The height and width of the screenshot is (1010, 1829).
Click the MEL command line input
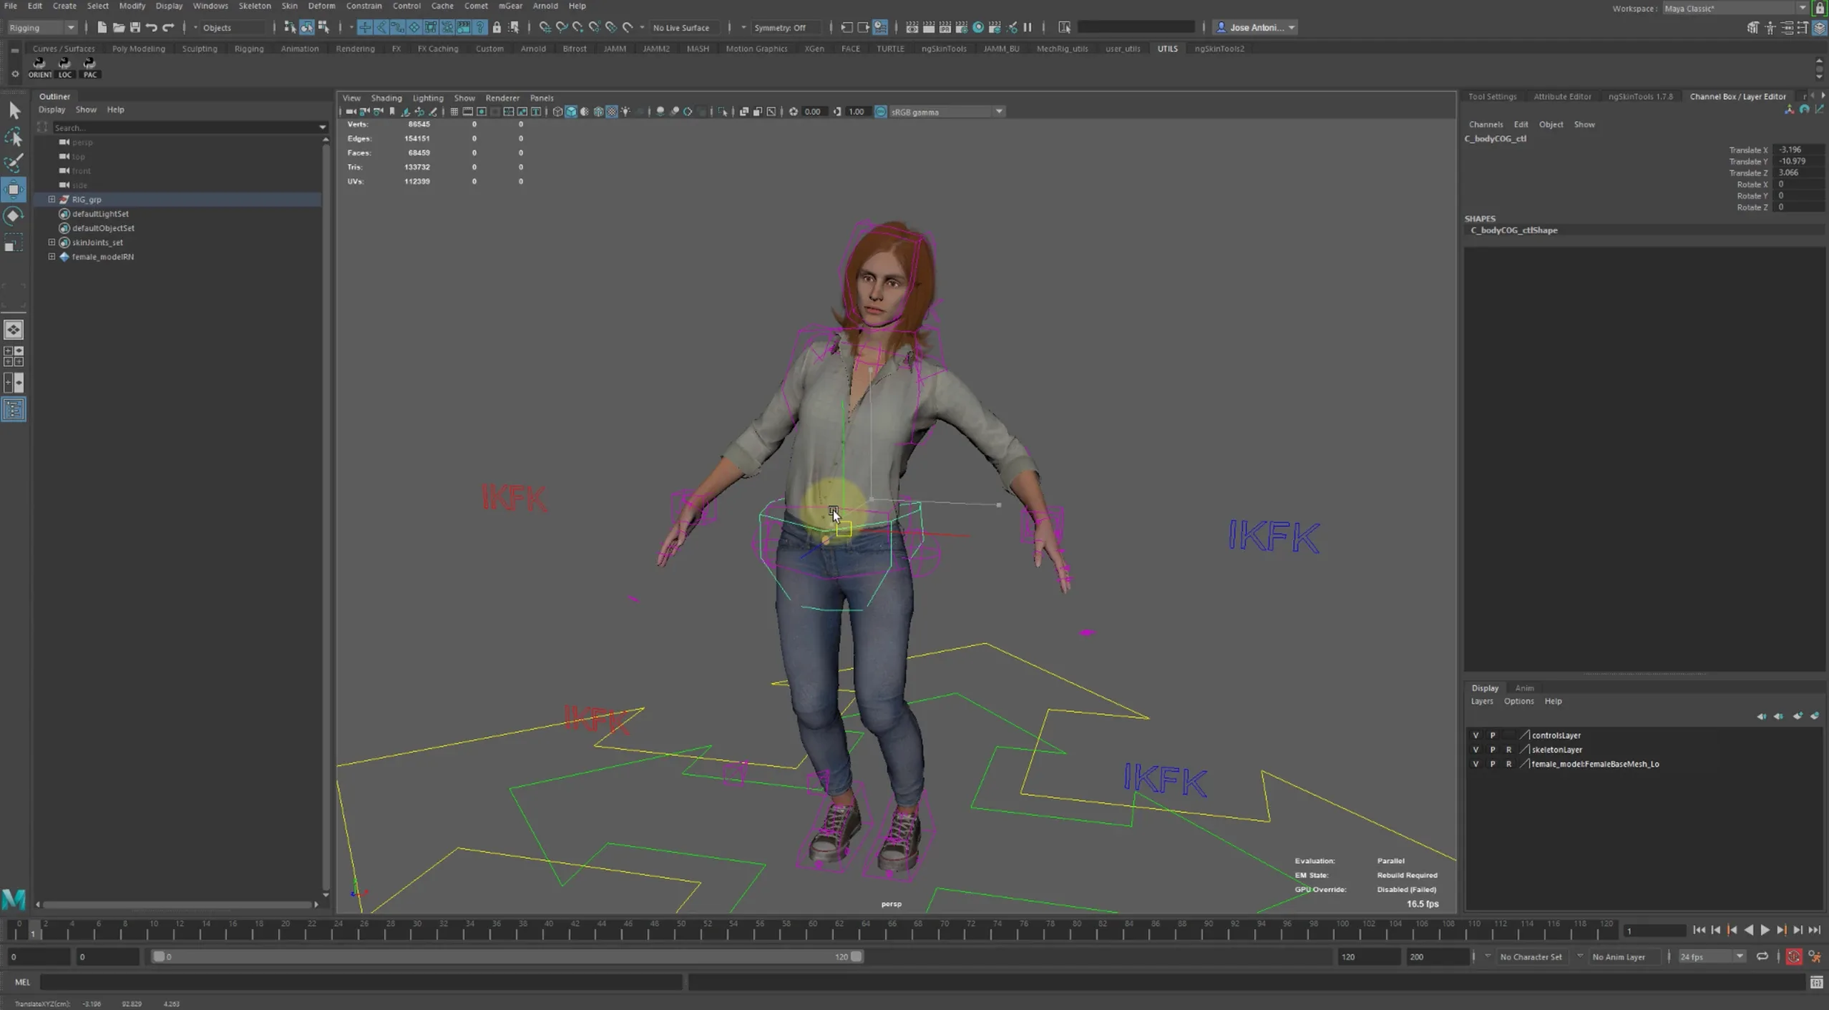point(361,983)
